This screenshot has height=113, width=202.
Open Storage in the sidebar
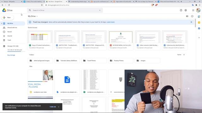point(13,46)
